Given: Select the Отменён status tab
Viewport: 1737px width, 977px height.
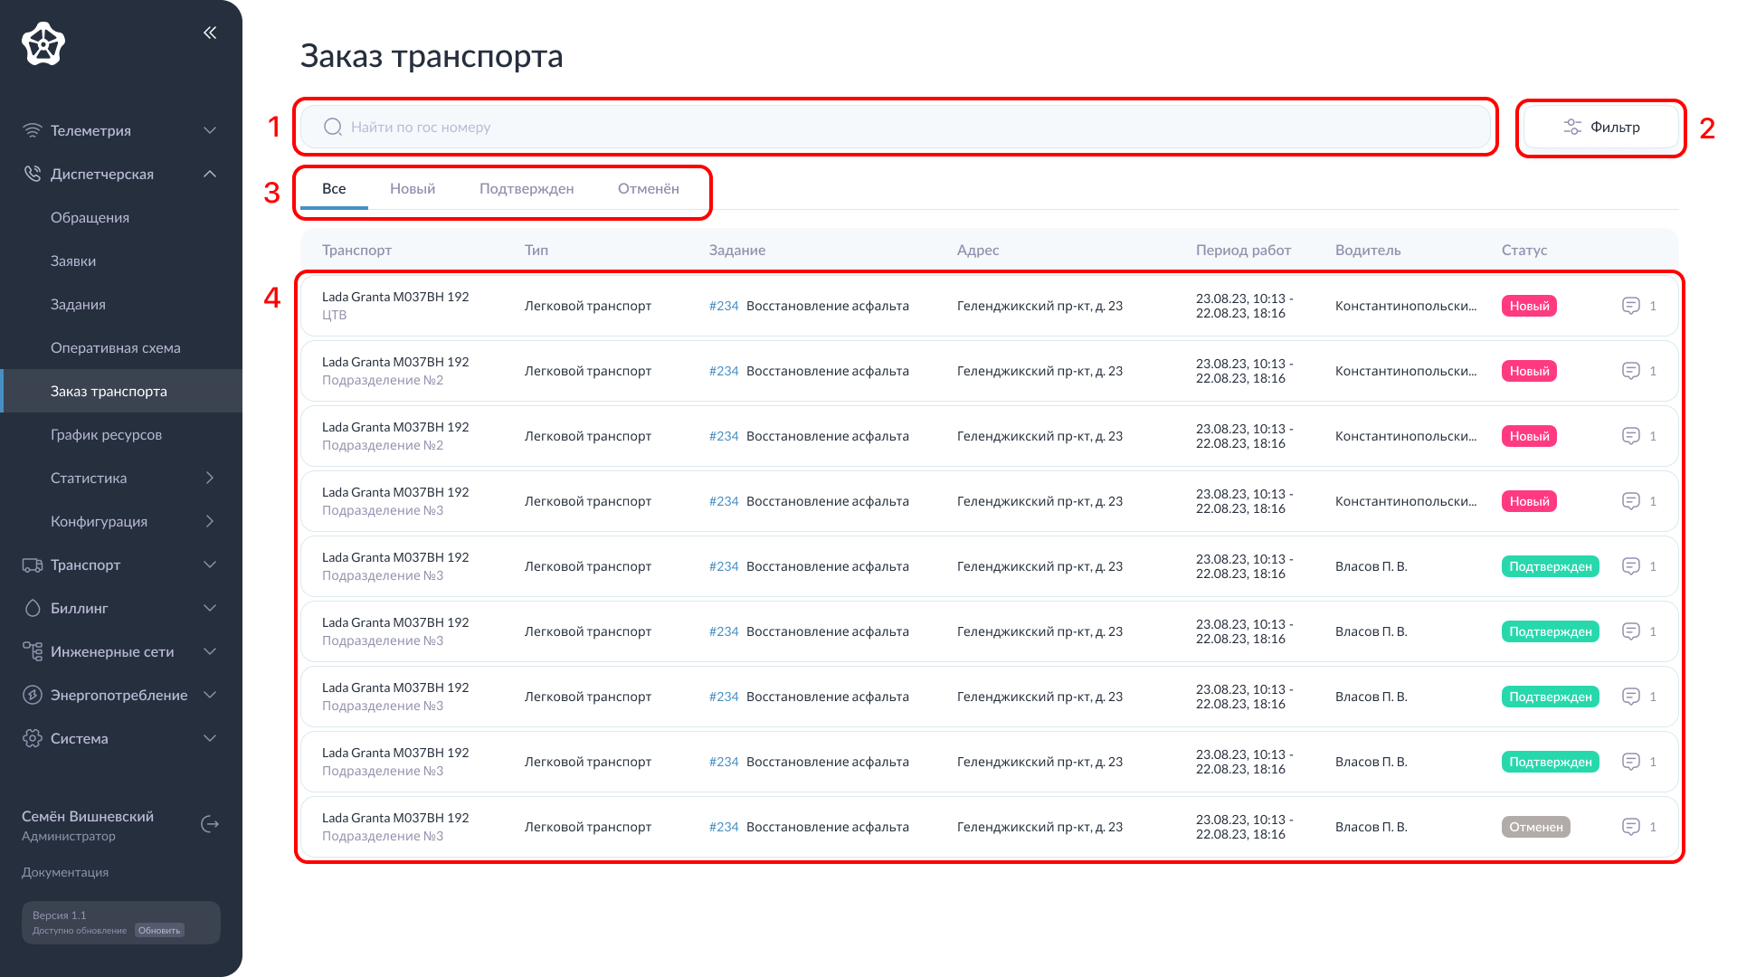Looking at the screenshot, I should point(648,188).
